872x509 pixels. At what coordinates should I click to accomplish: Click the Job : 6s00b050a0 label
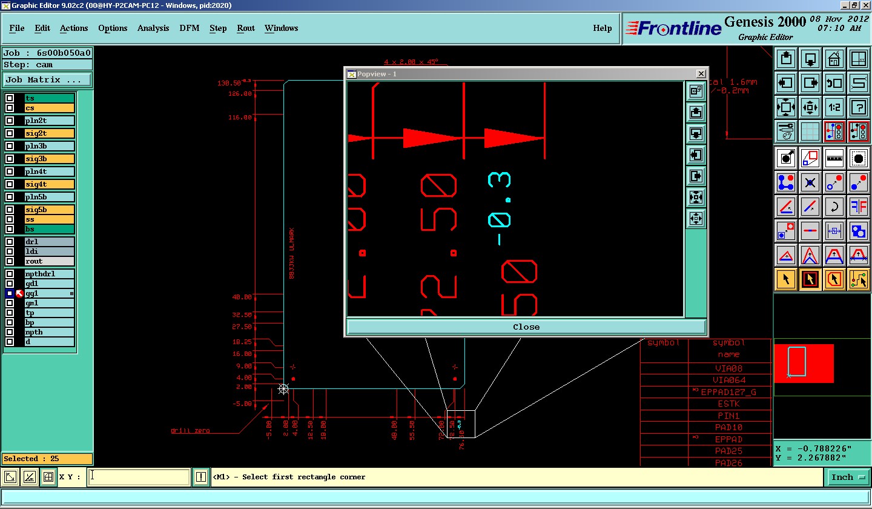tap(47, 53)
